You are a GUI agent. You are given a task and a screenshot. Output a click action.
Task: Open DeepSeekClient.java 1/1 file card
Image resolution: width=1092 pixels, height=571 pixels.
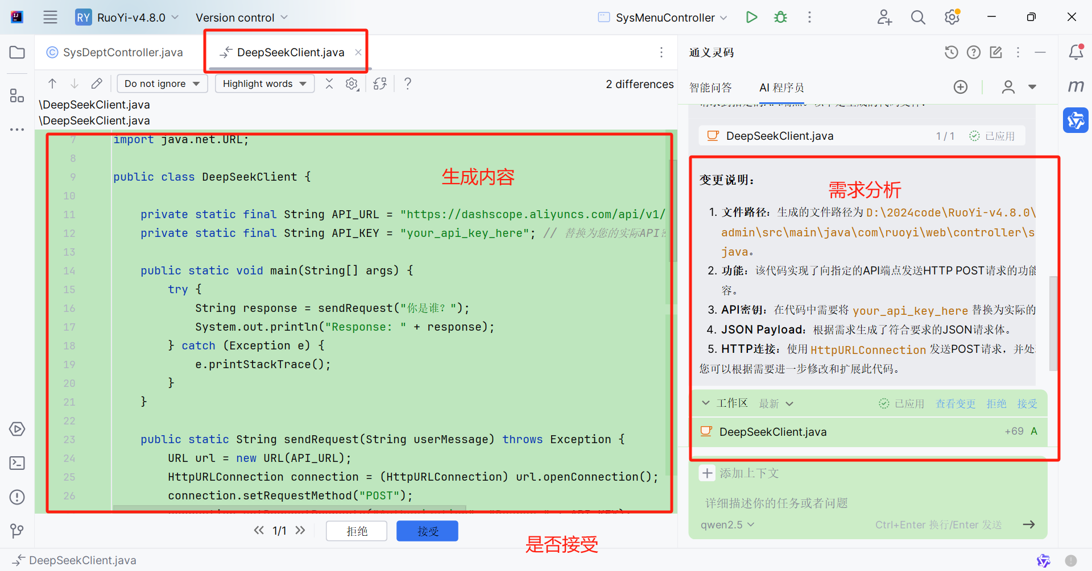(862, 136)
